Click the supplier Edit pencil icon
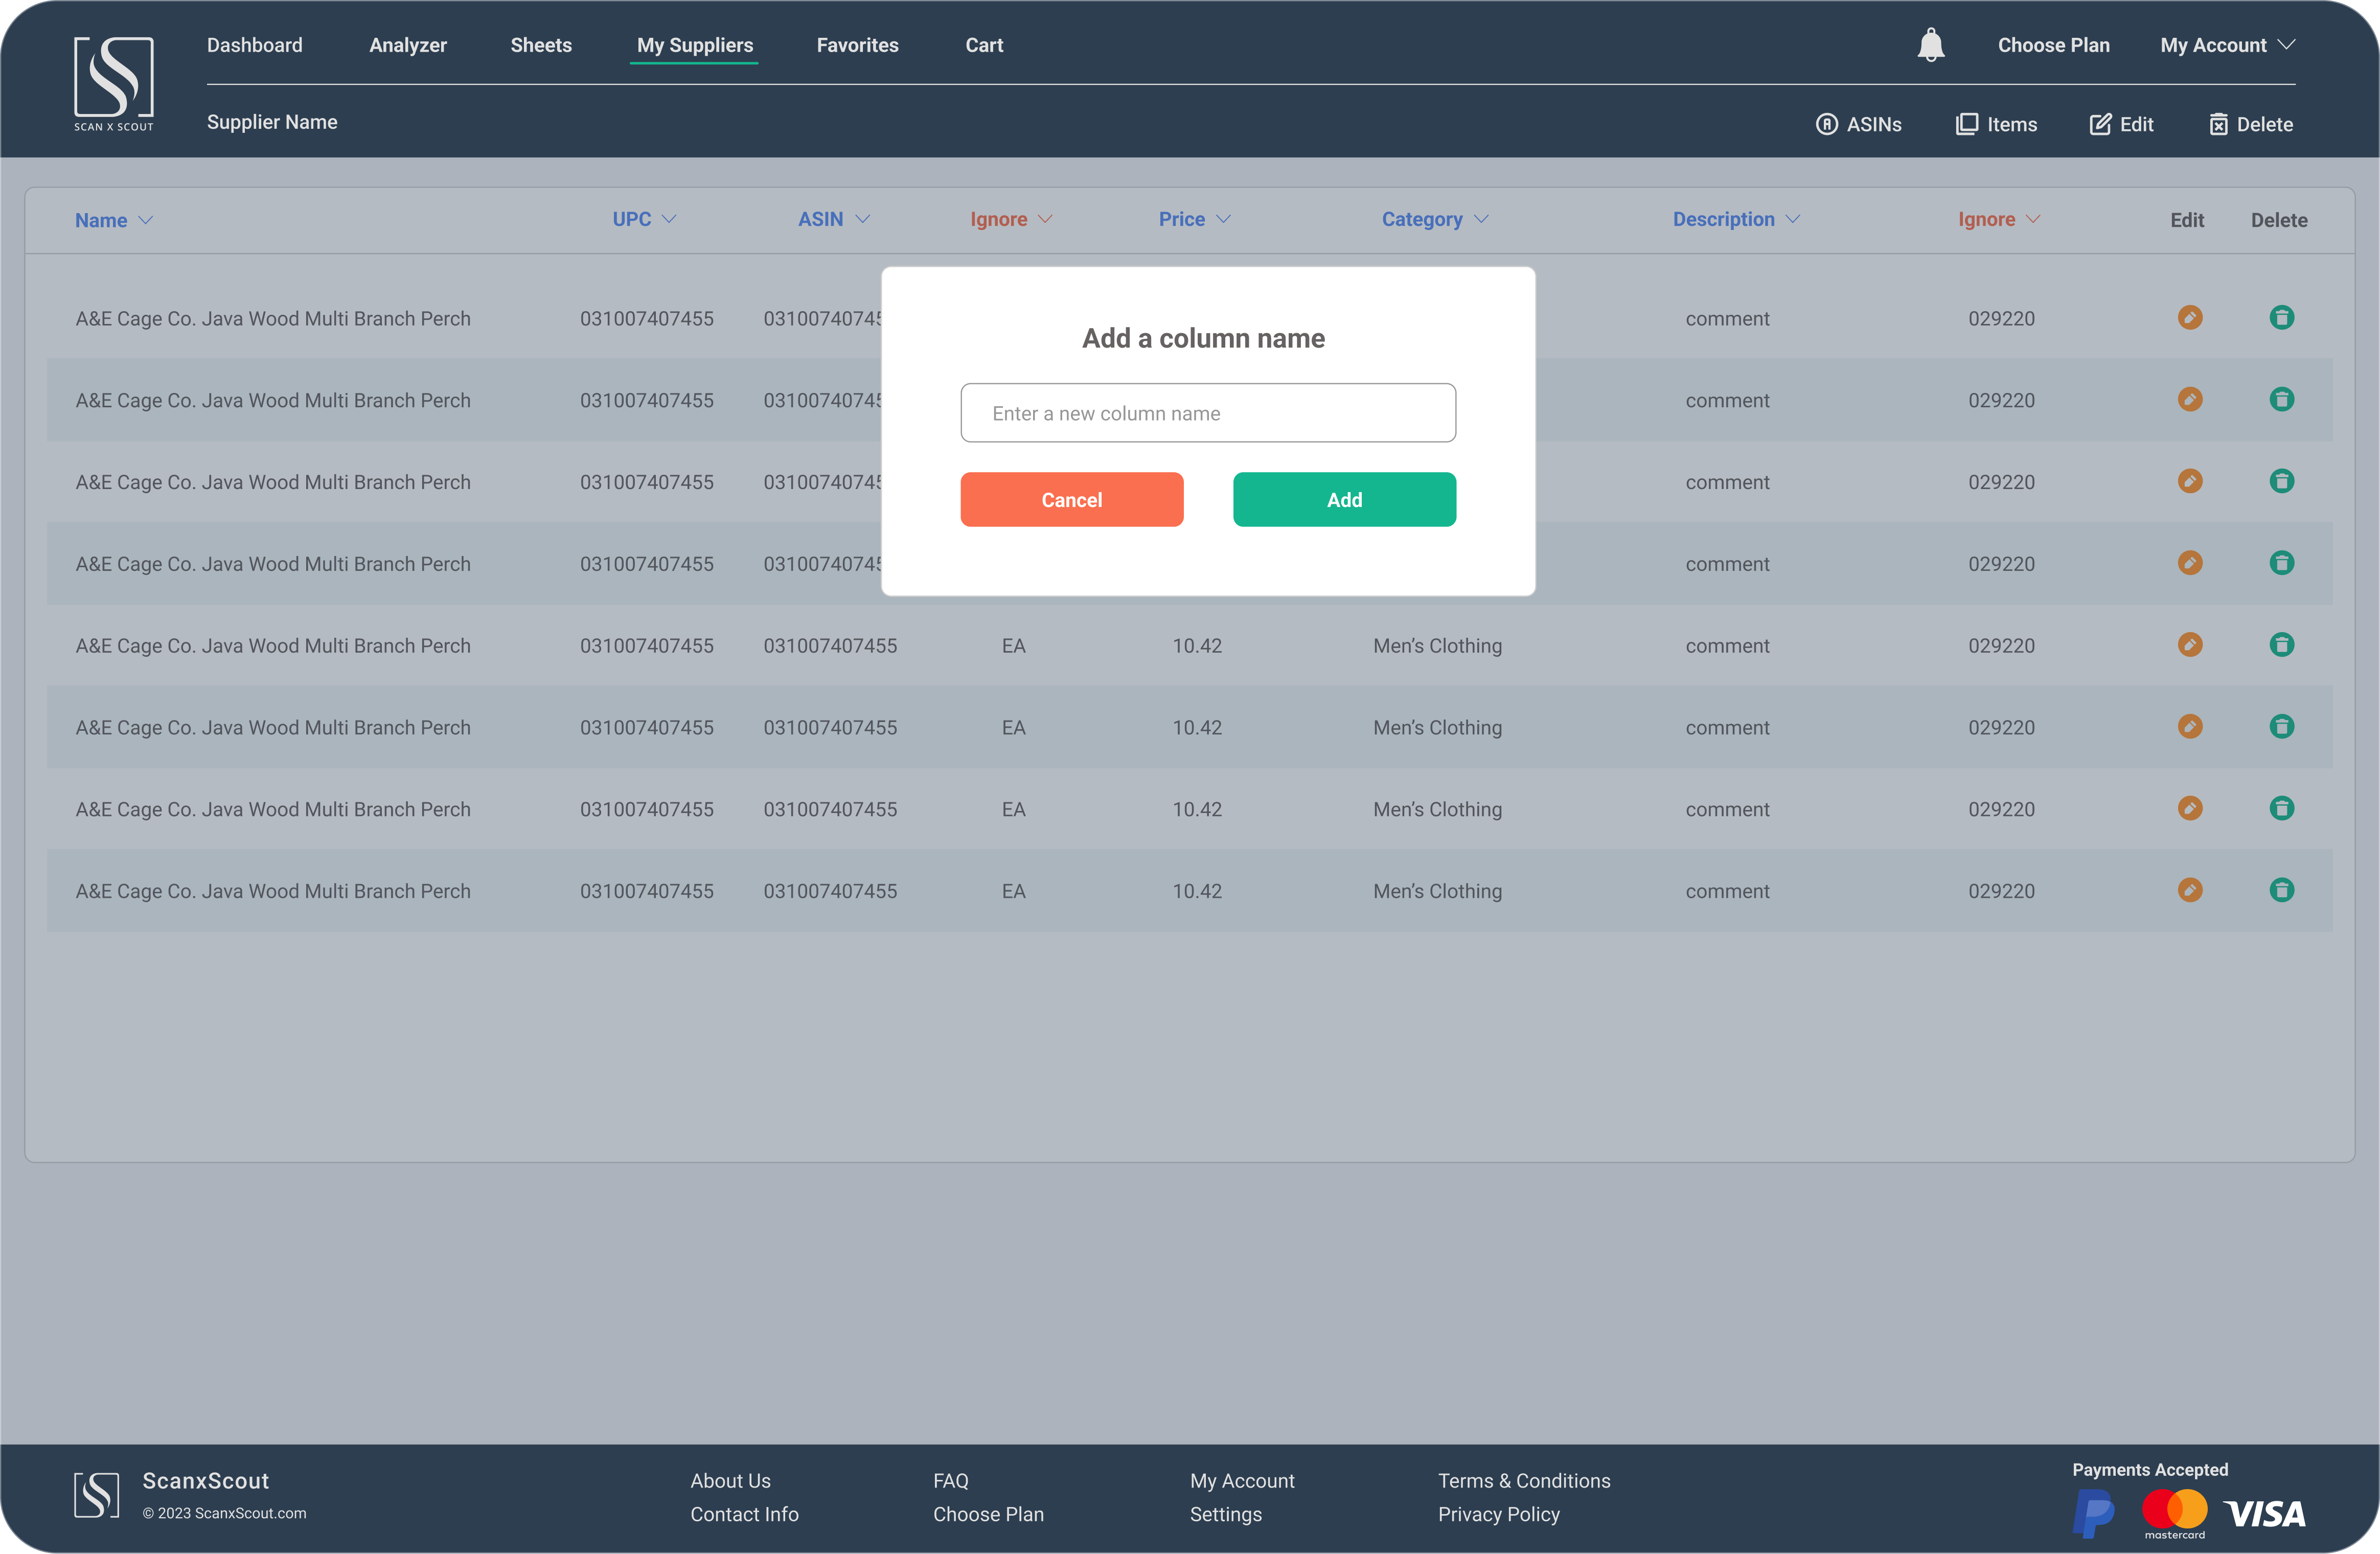Image resolution: width=2380 pixels, height=1554 pixels. (2100, 124)
